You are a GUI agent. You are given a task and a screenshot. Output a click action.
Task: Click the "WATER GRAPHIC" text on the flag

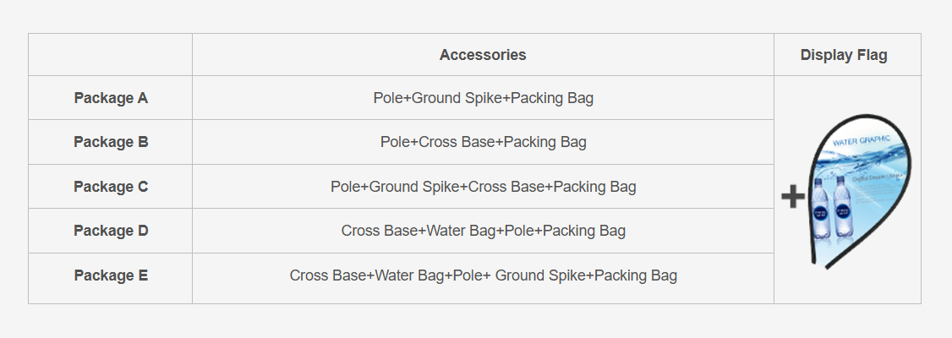(x=863, y=142)
